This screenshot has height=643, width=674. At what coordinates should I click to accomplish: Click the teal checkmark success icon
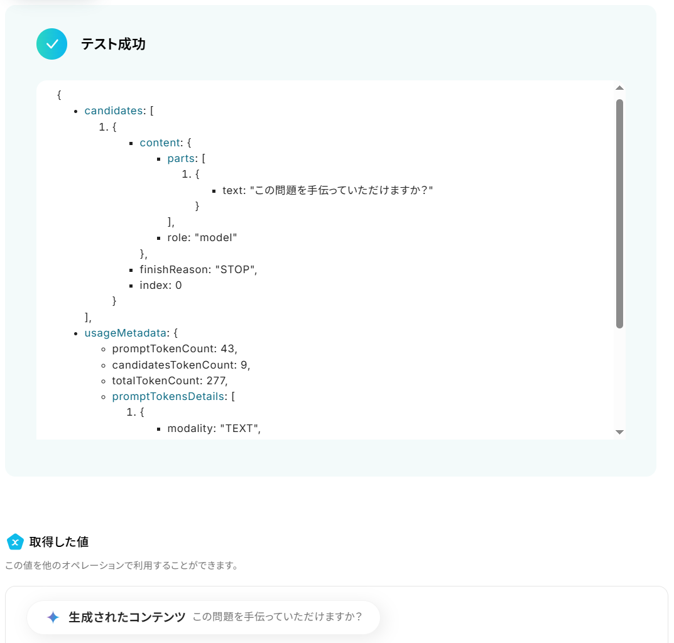click(52, 44)
